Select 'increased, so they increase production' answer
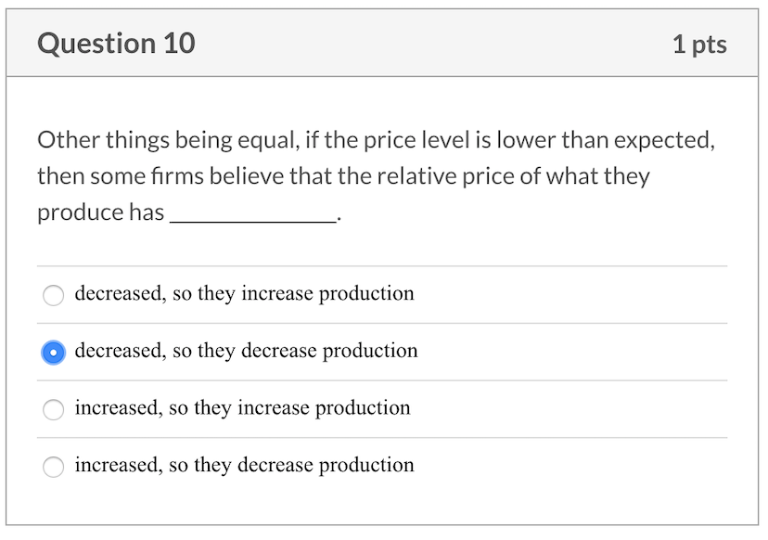The width and height of the screenshot is (768, 540). click(53, 409)
